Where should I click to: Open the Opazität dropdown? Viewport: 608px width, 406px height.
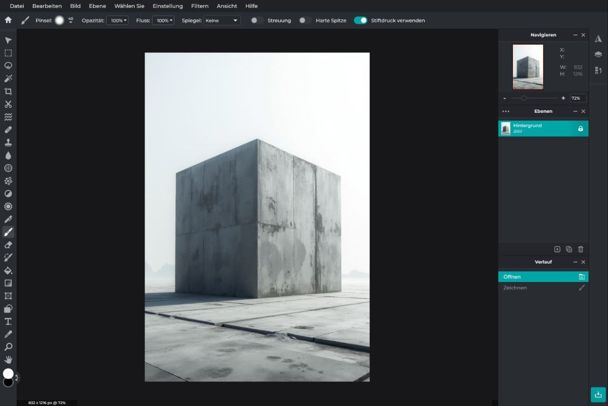(x=117, y=20)
